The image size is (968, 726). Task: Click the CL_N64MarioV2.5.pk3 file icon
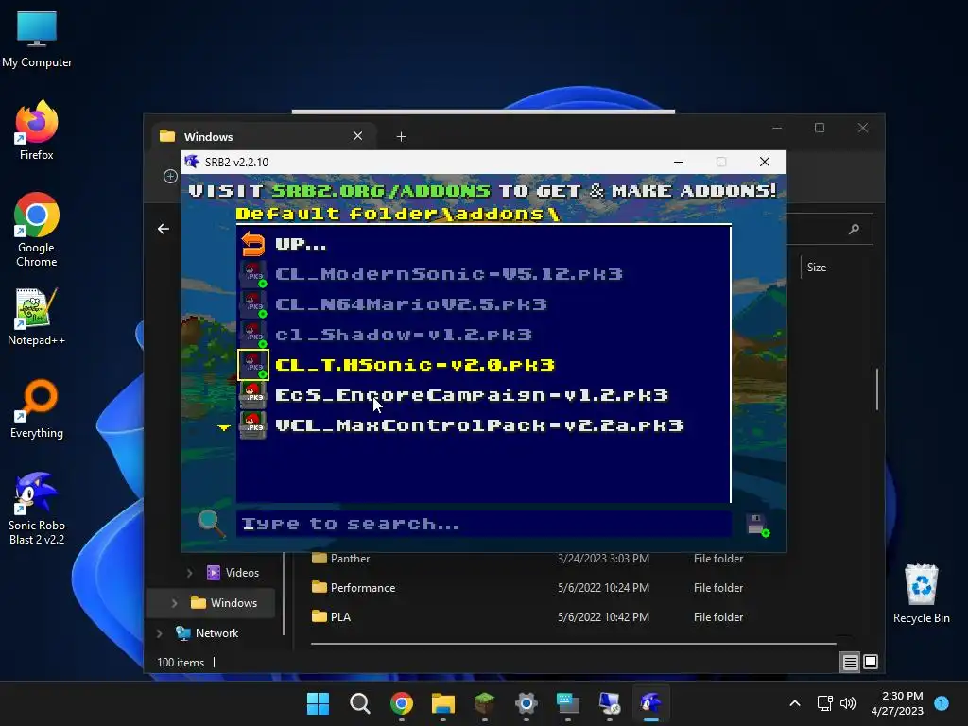click(x=253, y=304)
